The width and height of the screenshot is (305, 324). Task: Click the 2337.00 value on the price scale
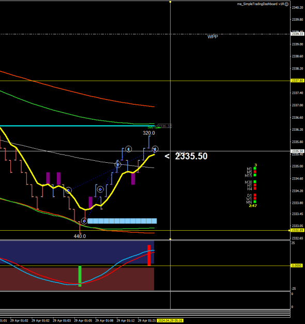pos(297,105)
